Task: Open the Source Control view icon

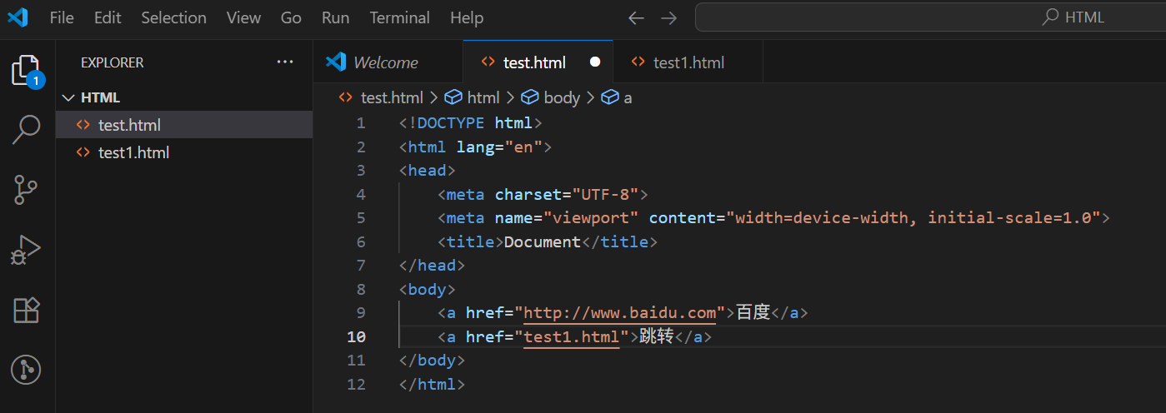Action: (x=27, y=190)
